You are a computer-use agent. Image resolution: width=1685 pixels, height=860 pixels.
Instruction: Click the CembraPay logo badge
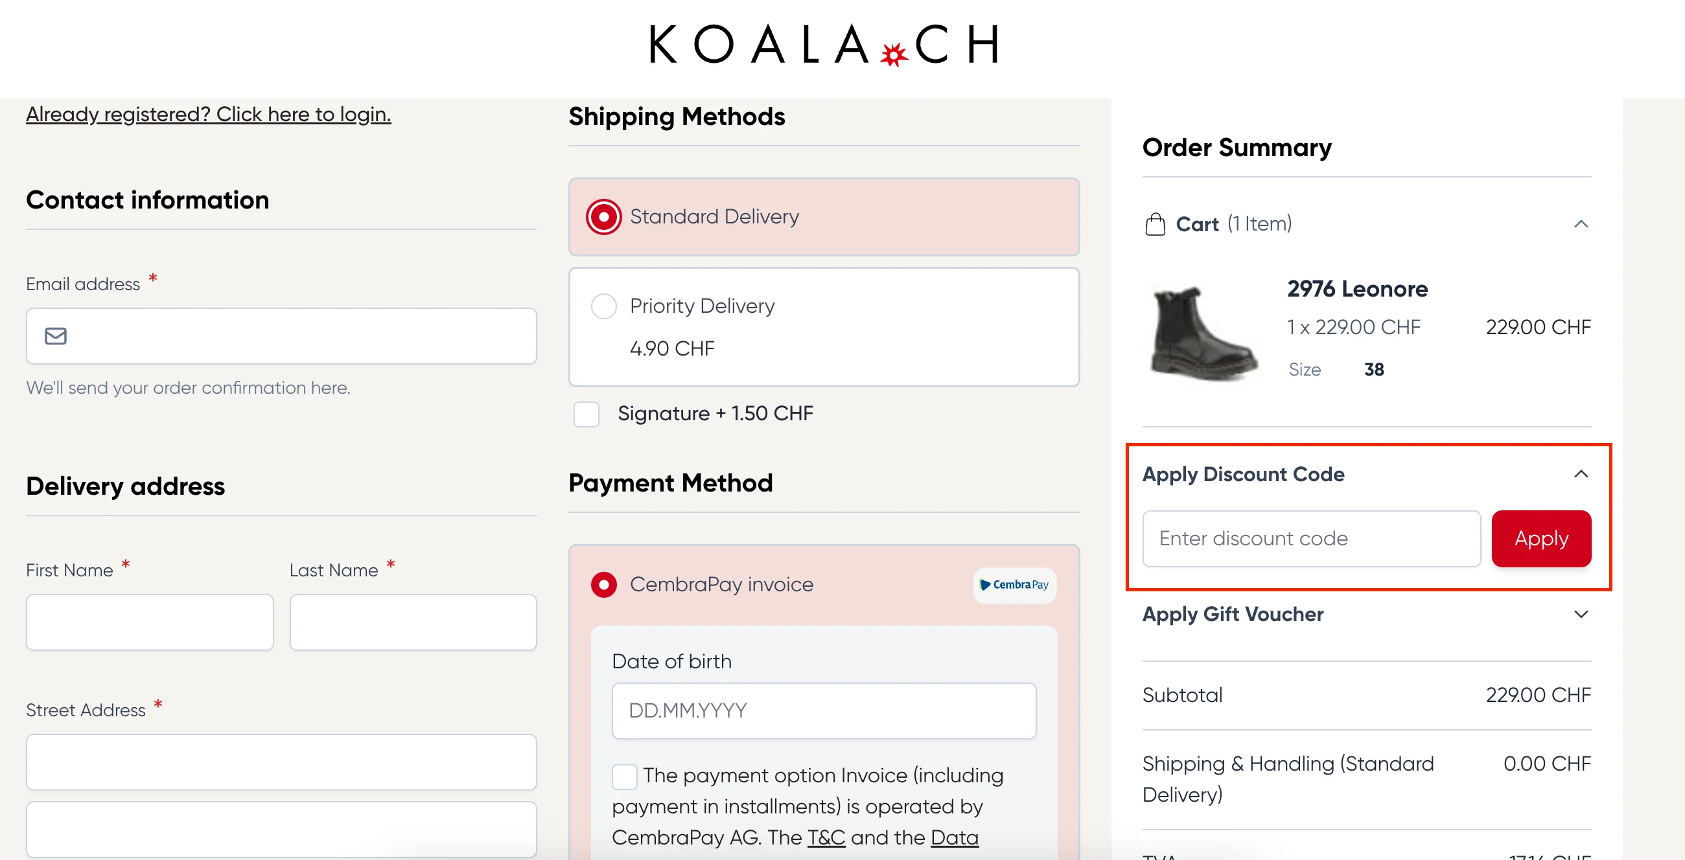pyautogui.click(x=1013, y=585)
